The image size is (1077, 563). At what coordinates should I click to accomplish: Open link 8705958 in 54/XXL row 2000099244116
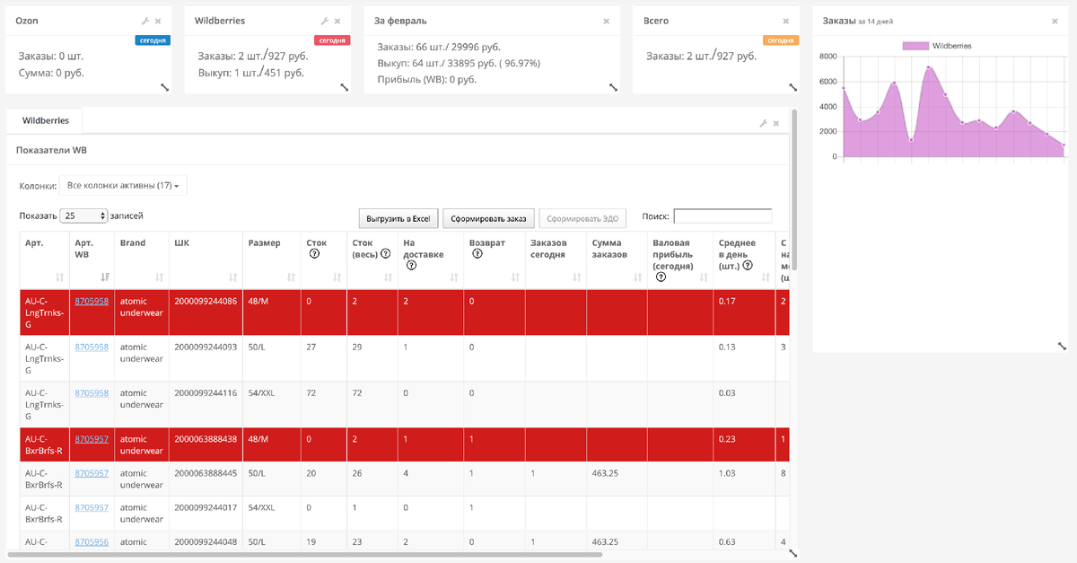click(x=92, y=393)
